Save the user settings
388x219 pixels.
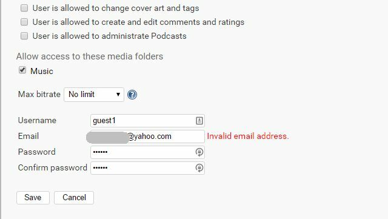click(33, 197)
